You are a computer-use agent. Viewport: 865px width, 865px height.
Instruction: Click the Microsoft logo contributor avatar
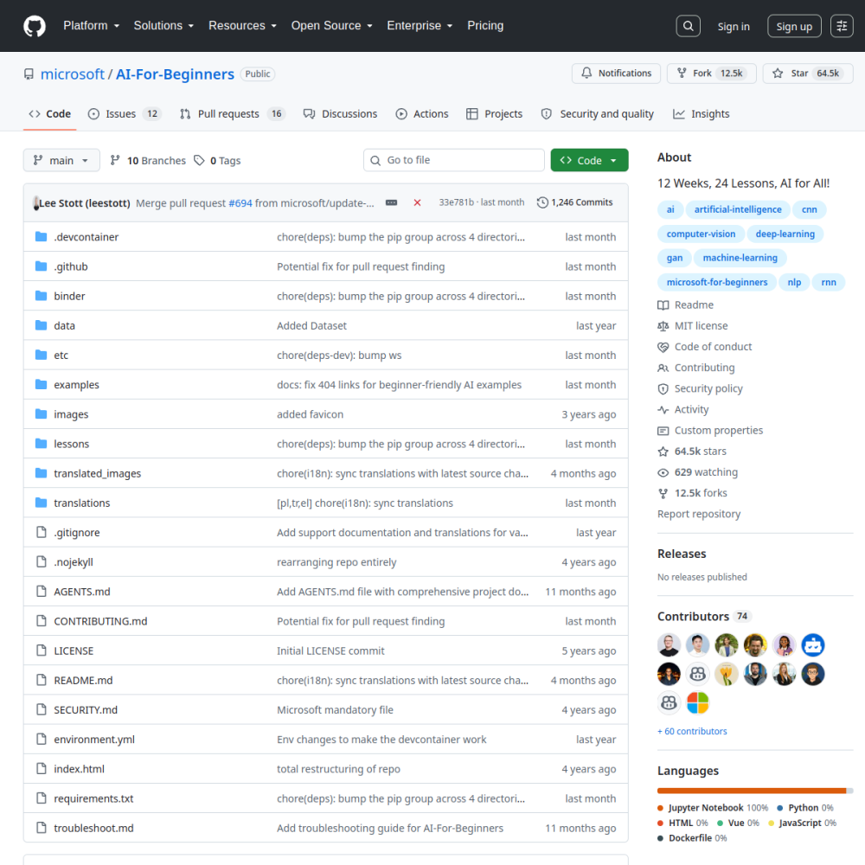pos(697,702)
